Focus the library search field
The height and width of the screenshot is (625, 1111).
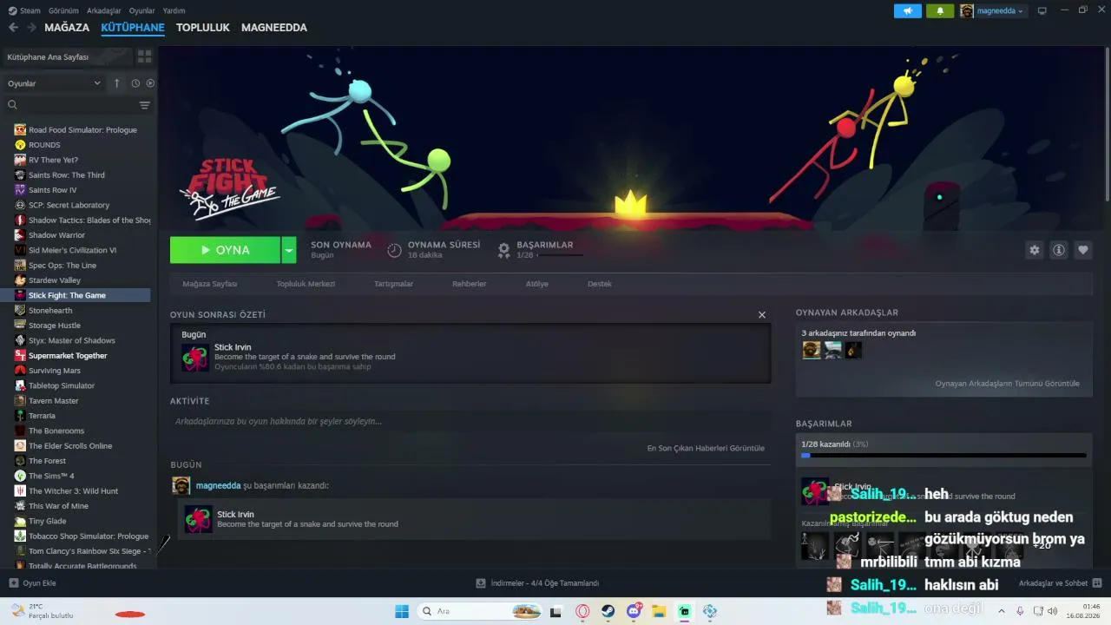[x=71, y=105]
